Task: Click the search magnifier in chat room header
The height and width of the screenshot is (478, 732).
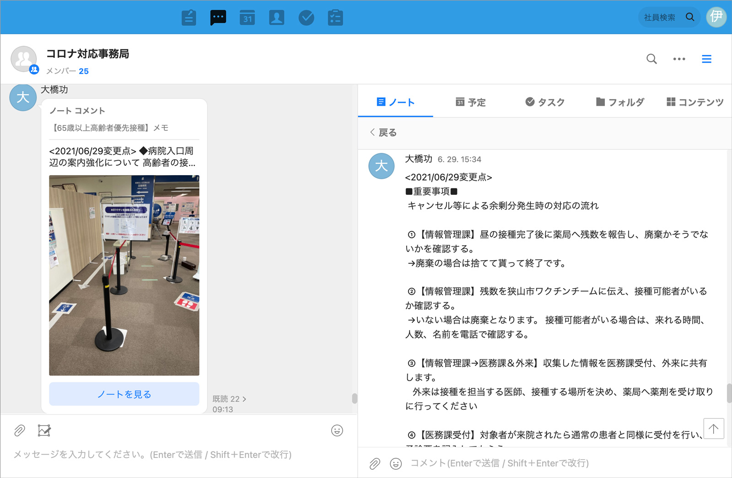Action: [x=651, y=59]
